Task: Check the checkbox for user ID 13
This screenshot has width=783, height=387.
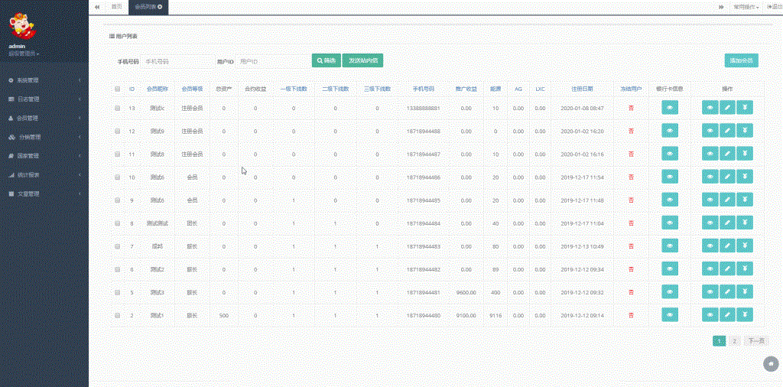Action: [117, 109]
